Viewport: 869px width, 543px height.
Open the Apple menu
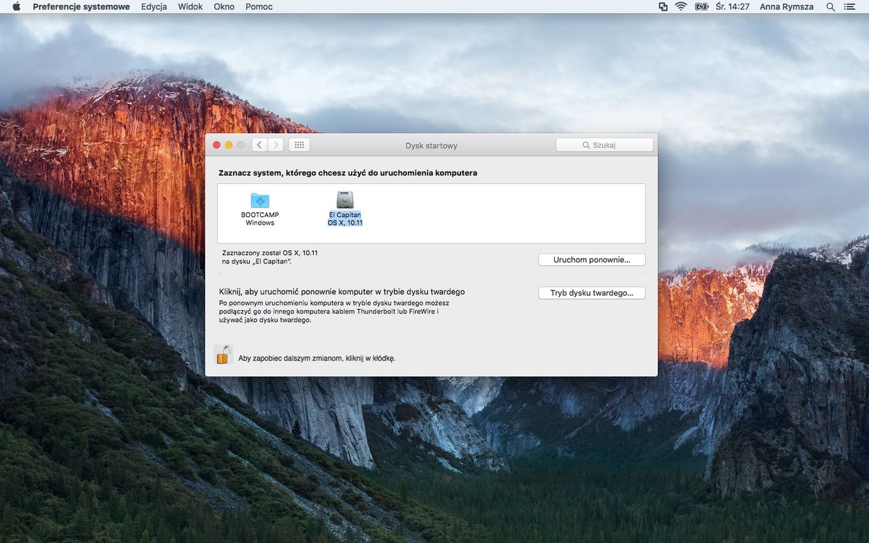tap(16, 7)
